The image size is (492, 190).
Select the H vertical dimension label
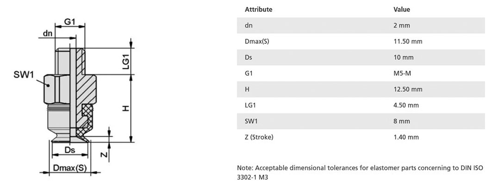point(125,108)
